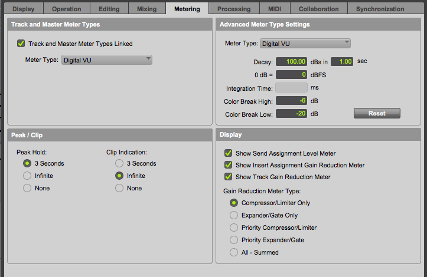Toggle Show Send Assignment Level Meter
The height and width of the screenshot is (277, 427).
pos(228,153)
